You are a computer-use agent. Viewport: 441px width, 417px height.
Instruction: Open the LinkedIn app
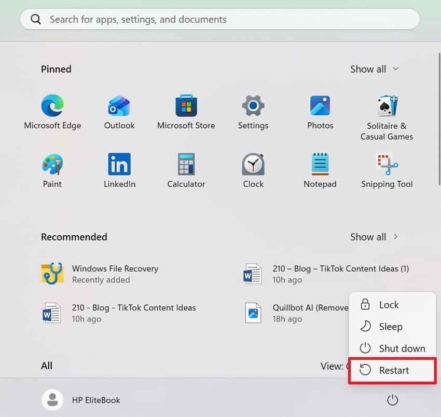point(119,170)
